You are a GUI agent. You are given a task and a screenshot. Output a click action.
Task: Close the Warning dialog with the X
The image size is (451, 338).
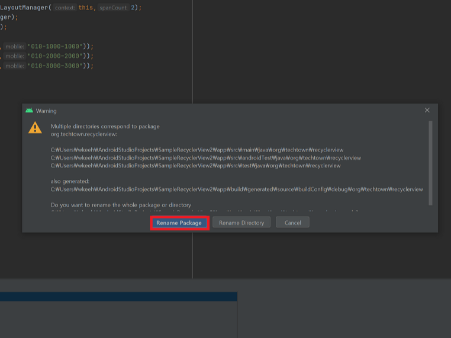(427, 110)
